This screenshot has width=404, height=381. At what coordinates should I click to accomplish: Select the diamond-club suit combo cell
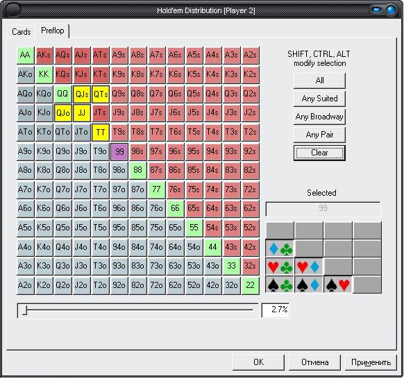pos(280,248)
